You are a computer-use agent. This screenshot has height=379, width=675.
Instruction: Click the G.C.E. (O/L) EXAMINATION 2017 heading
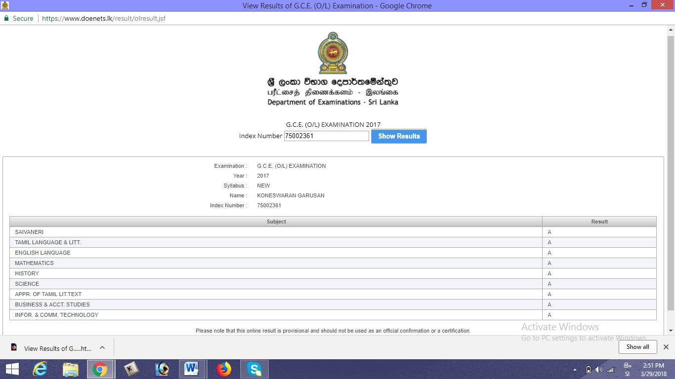333,124
